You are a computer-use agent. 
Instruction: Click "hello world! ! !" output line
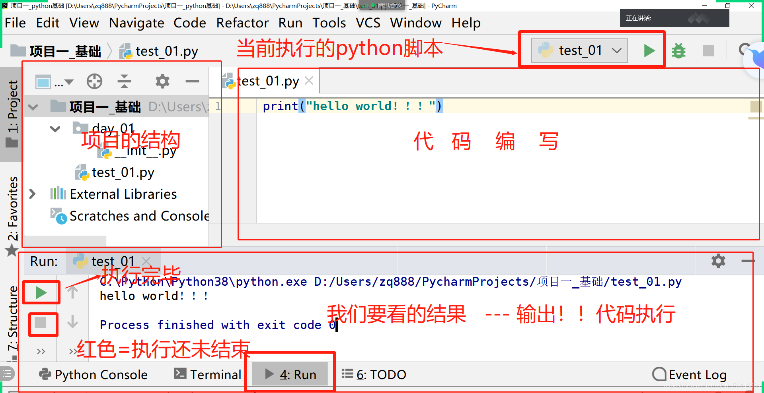pos(154,296)
